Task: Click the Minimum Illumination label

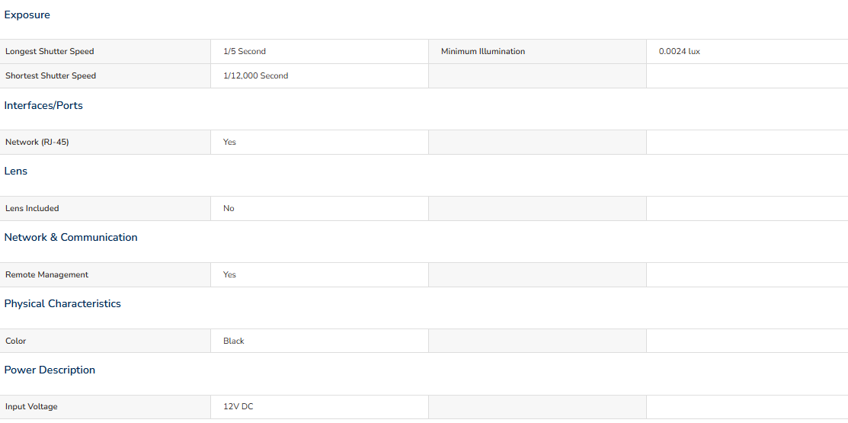Action: pyautogui.click(x=483, y=51)
